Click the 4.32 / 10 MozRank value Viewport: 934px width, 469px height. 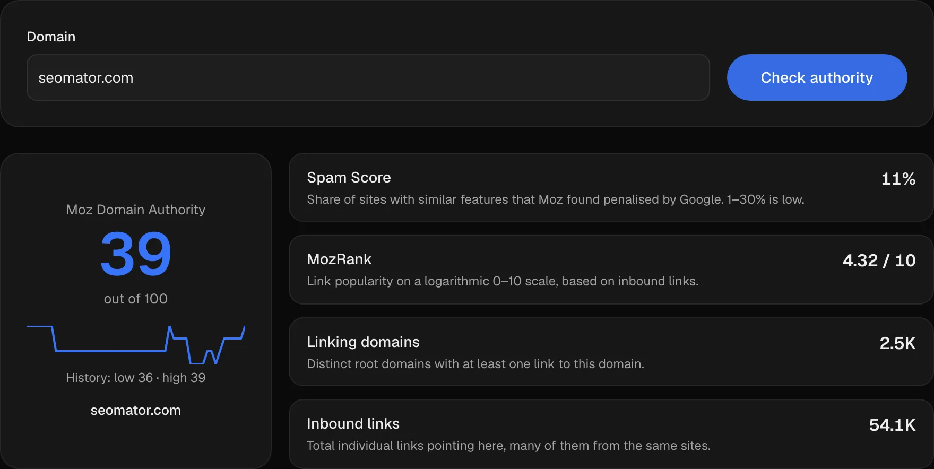[x=879, y=260]
